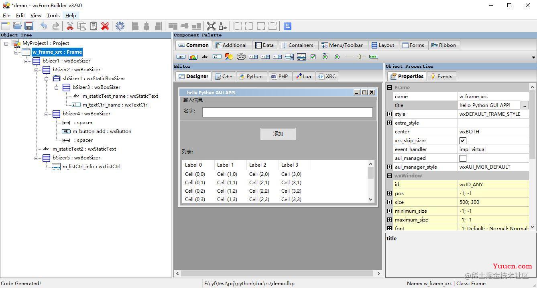Add a wxButton from the palette
The height and width of the screenshot is (288, 537).
(x=181, y=57)
